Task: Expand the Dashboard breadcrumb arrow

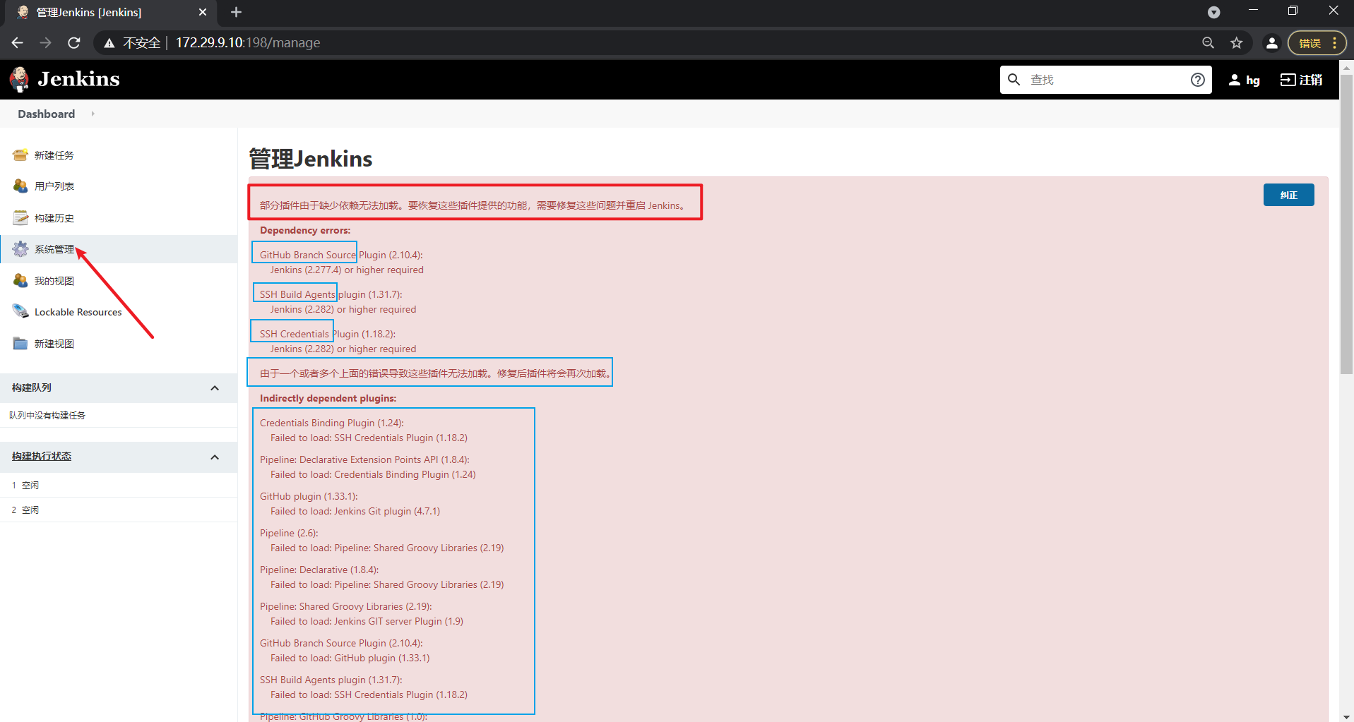Action: coord(93,114)
